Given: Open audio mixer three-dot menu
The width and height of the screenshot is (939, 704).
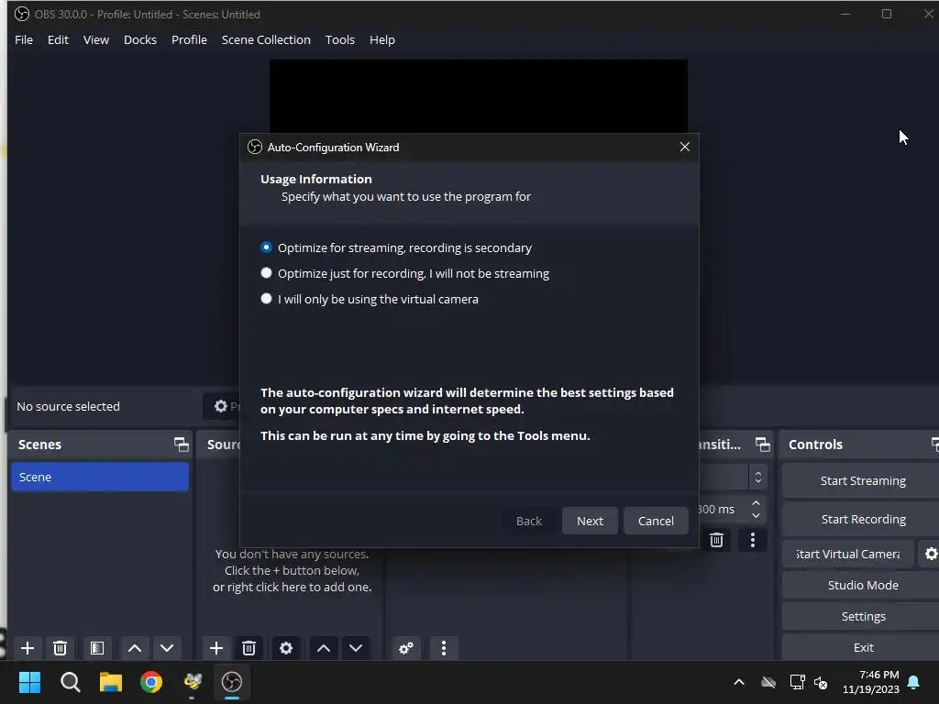Looking at the screenshot, I should pos(444,648).
